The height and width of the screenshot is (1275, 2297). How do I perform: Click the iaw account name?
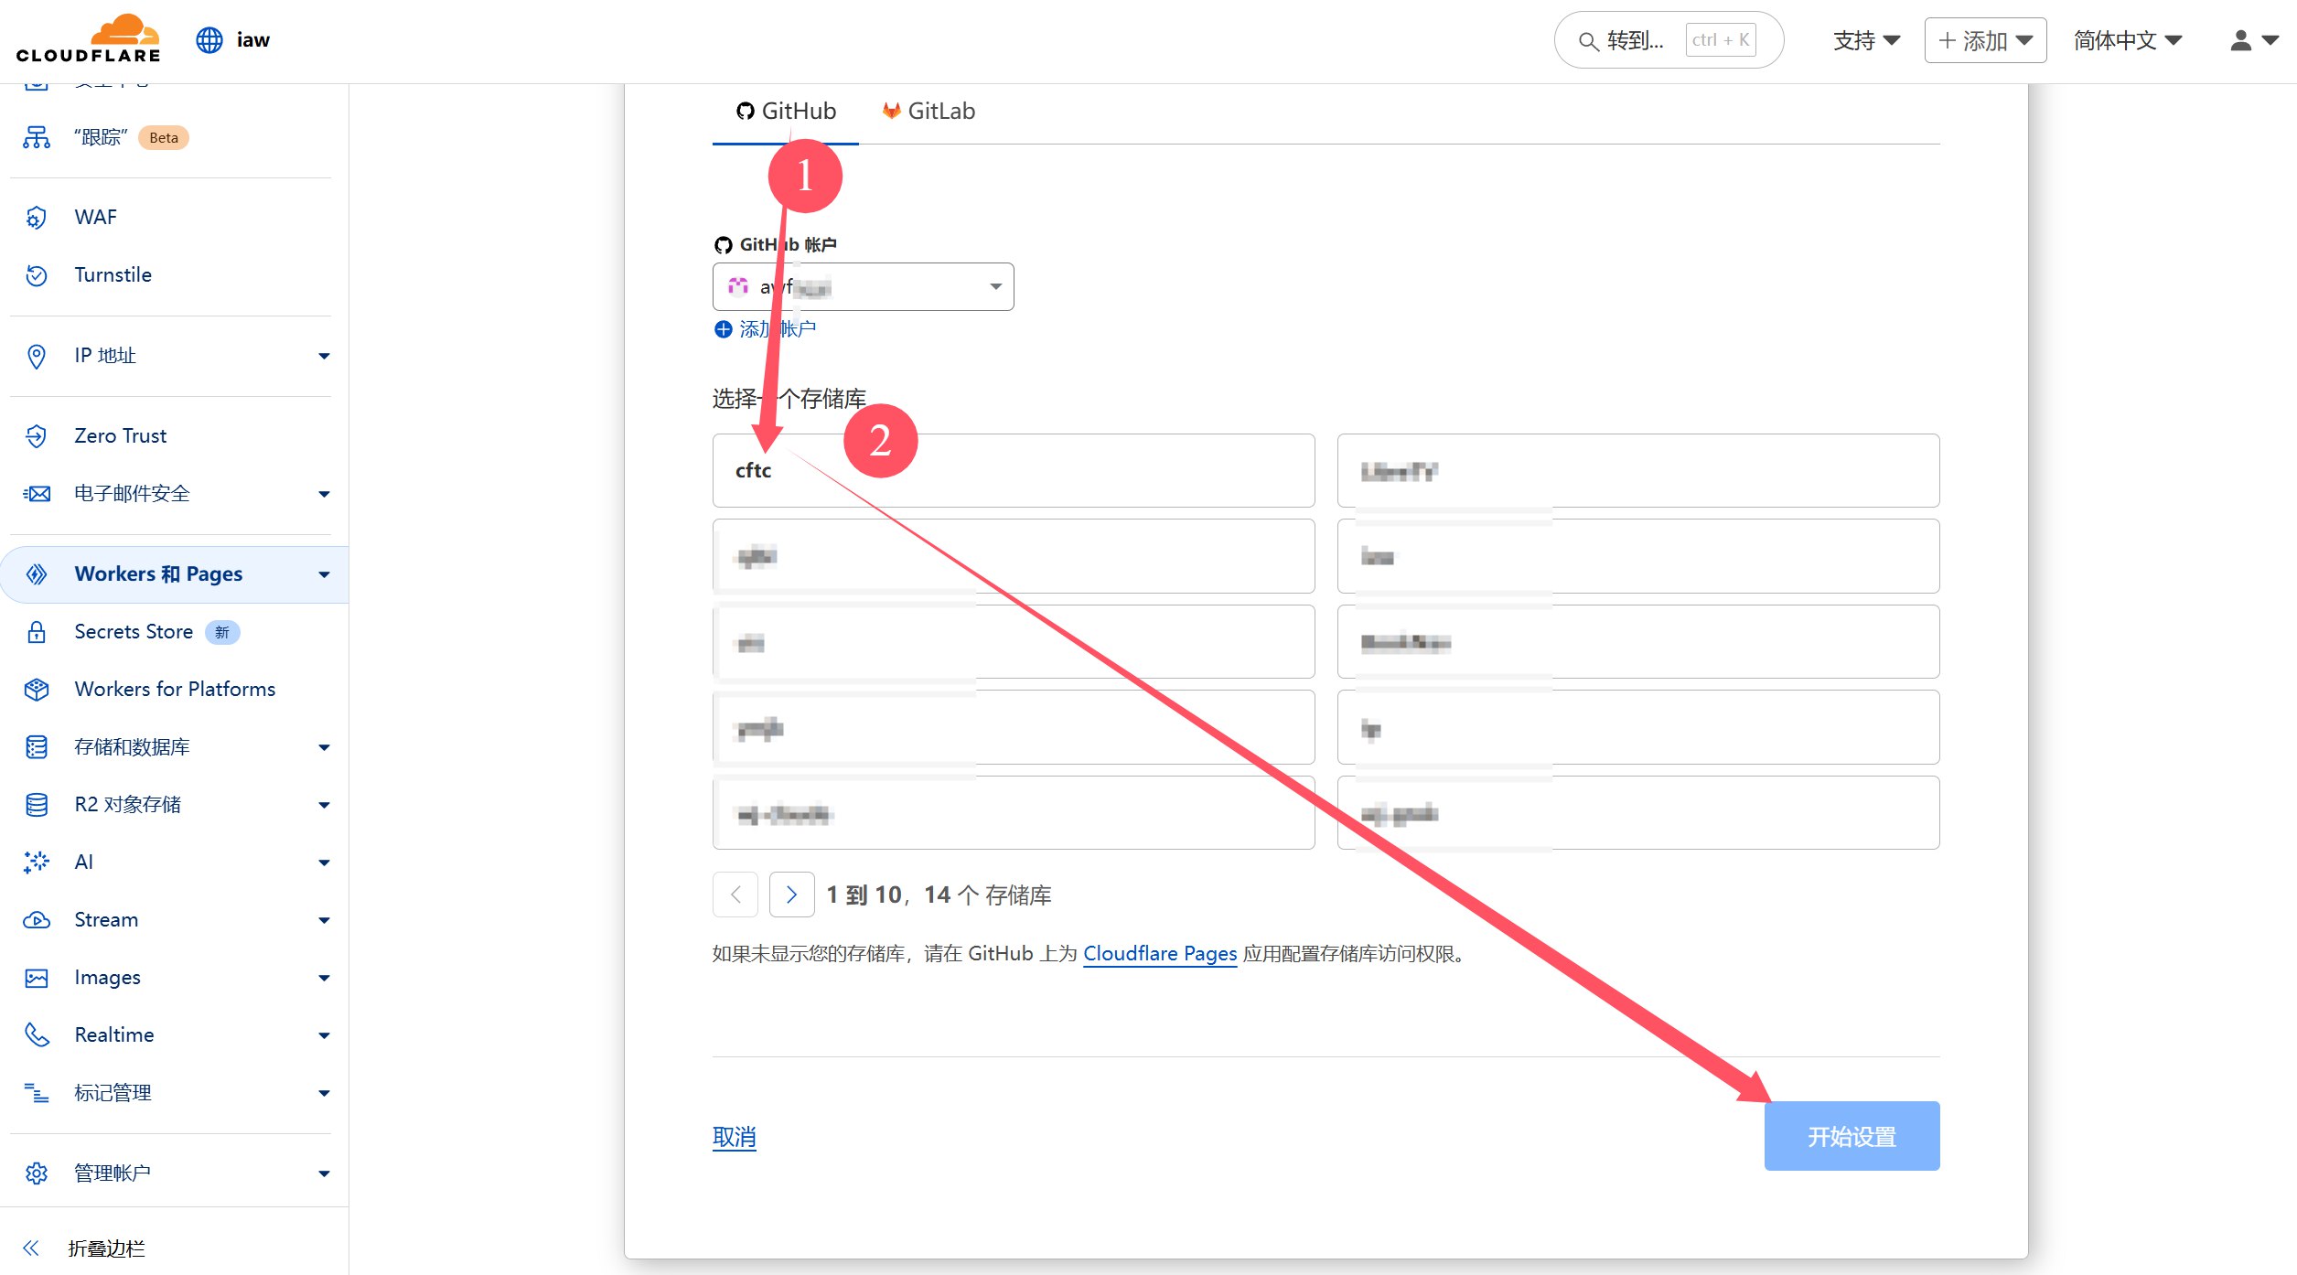click(x=253, y=40)
